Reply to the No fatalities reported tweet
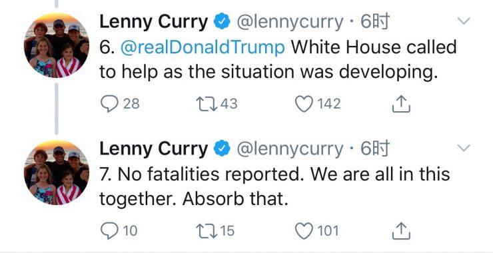The height and width of the screenshot is (253, 493). (x=109, y=231)
